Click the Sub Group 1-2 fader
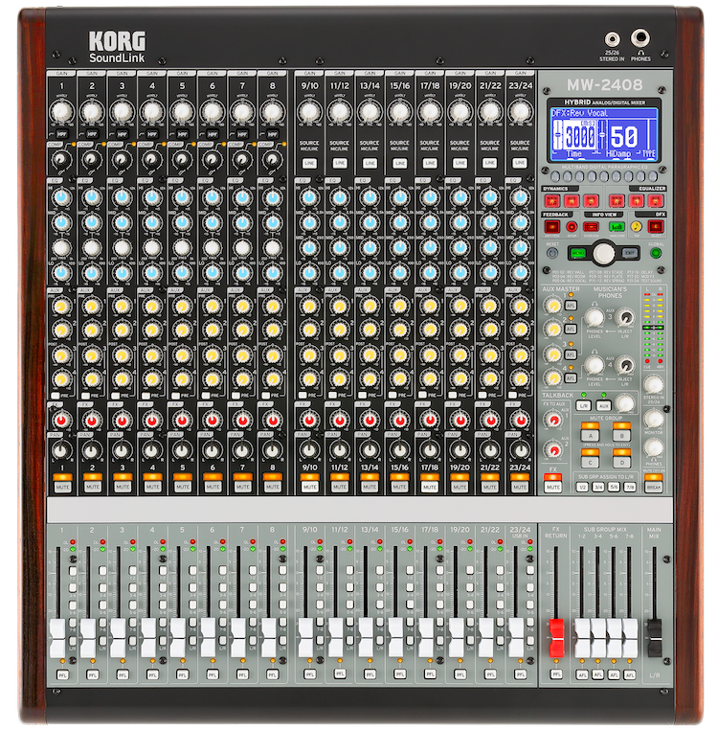The height and width of the screenshot is (730, 718). pyautogui.click(x=582, y=638)
